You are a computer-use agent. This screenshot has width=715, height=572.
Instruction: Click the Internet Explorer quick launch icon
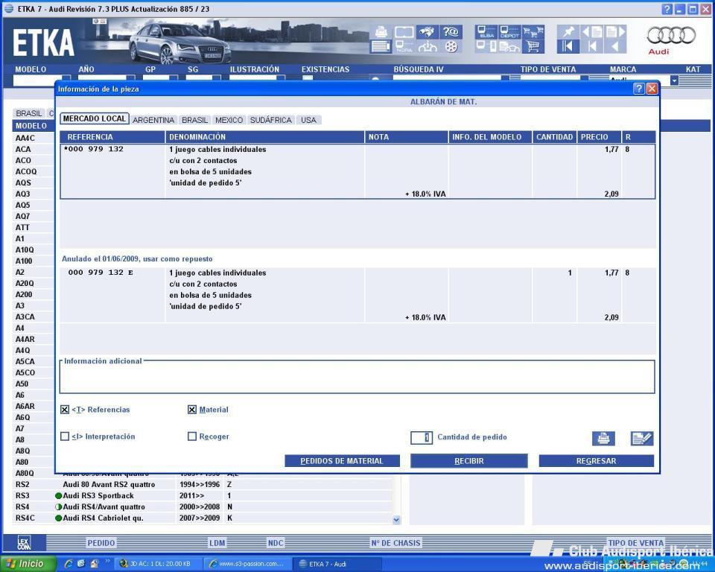69,564
